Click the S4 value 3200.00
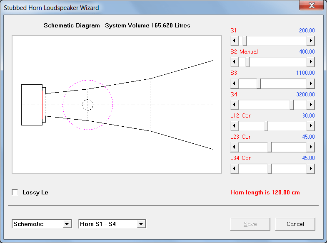 (305, 94)
